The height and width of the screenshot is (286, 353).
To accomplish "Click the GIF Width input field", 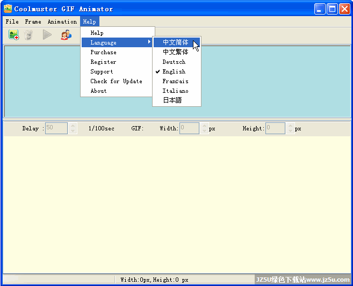I will pyautogui.click(x=189, y=128).
